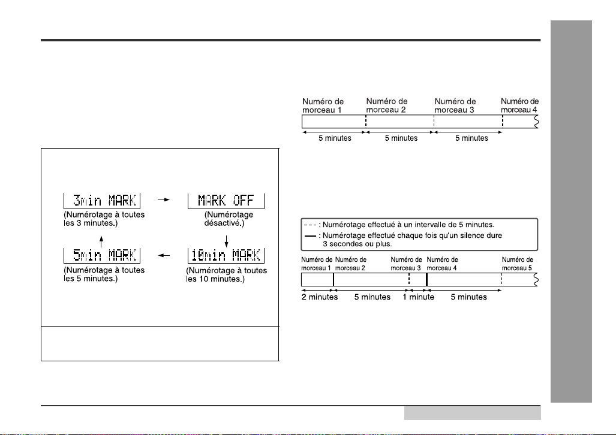Click 'Numéro de morceau 2' in bottom diagram
The image size is (616, 435).
point(350,264)
